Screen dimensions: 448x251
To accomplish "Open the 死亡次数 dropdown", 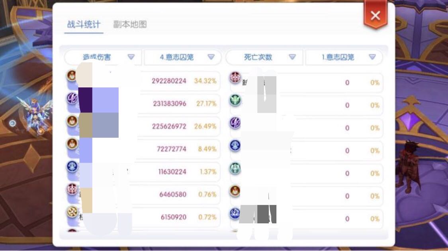I will pyautogui.click(x=264, y=57).
